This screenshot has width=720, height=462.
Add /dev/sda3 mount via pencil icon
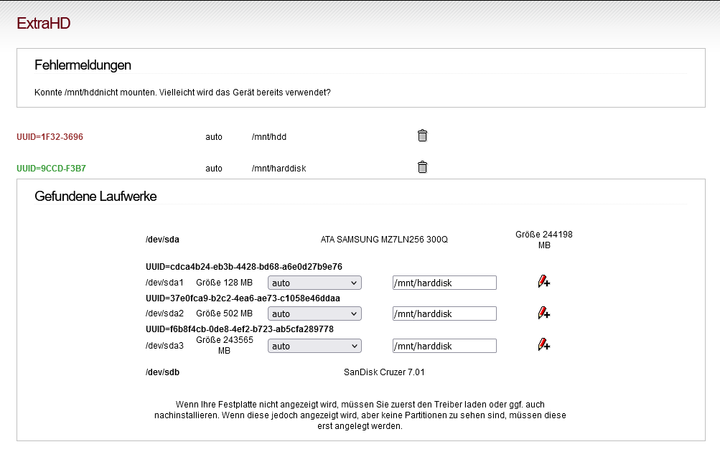543,344
